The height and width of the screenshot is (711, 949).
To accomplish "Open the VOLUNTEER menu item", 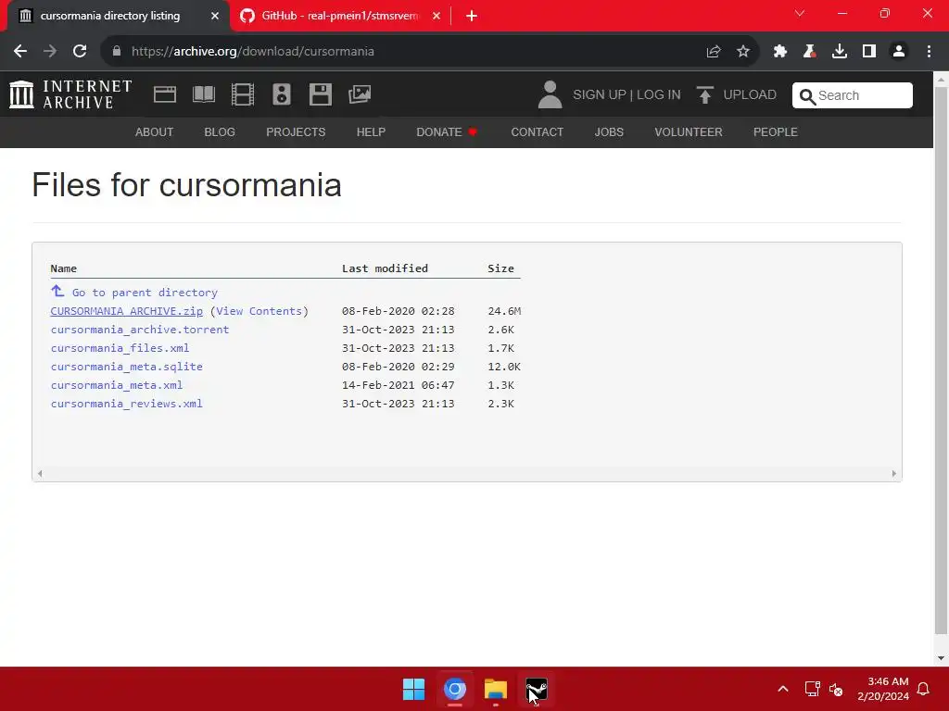I will tap(689, 131).
